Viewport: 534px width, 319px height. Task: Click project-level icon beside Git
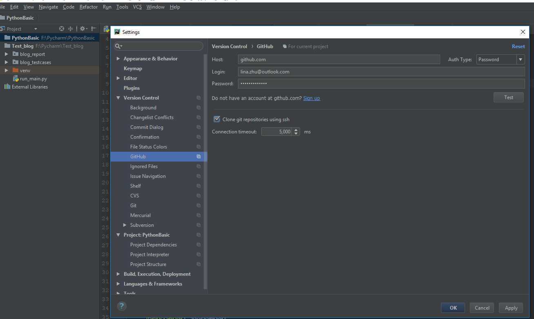click(x=198, y=206)
